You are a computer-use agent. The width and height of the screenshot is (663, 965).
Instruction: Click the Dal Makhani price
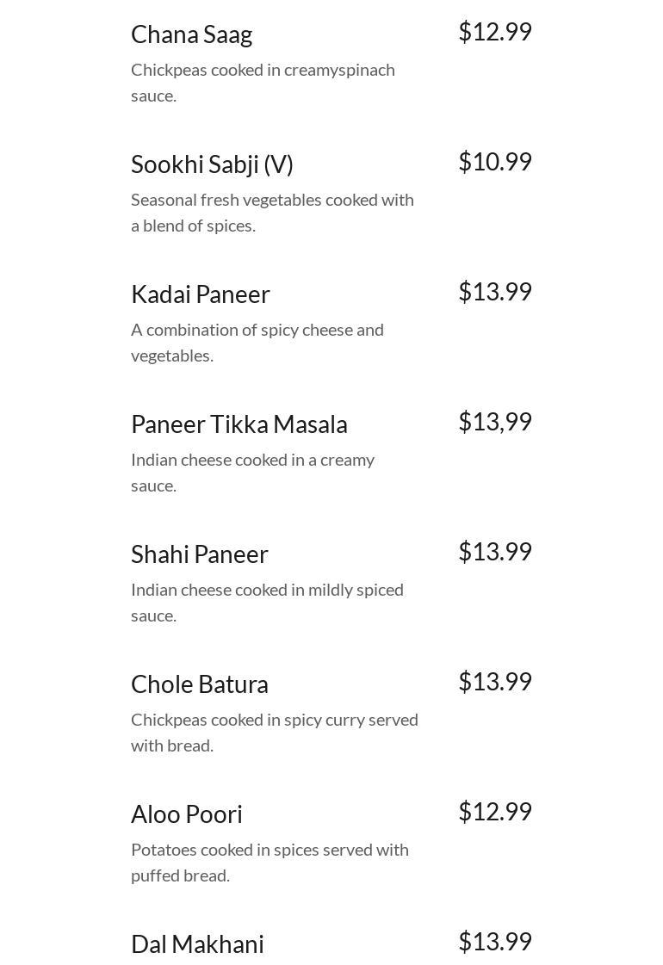tap(495, 941)
